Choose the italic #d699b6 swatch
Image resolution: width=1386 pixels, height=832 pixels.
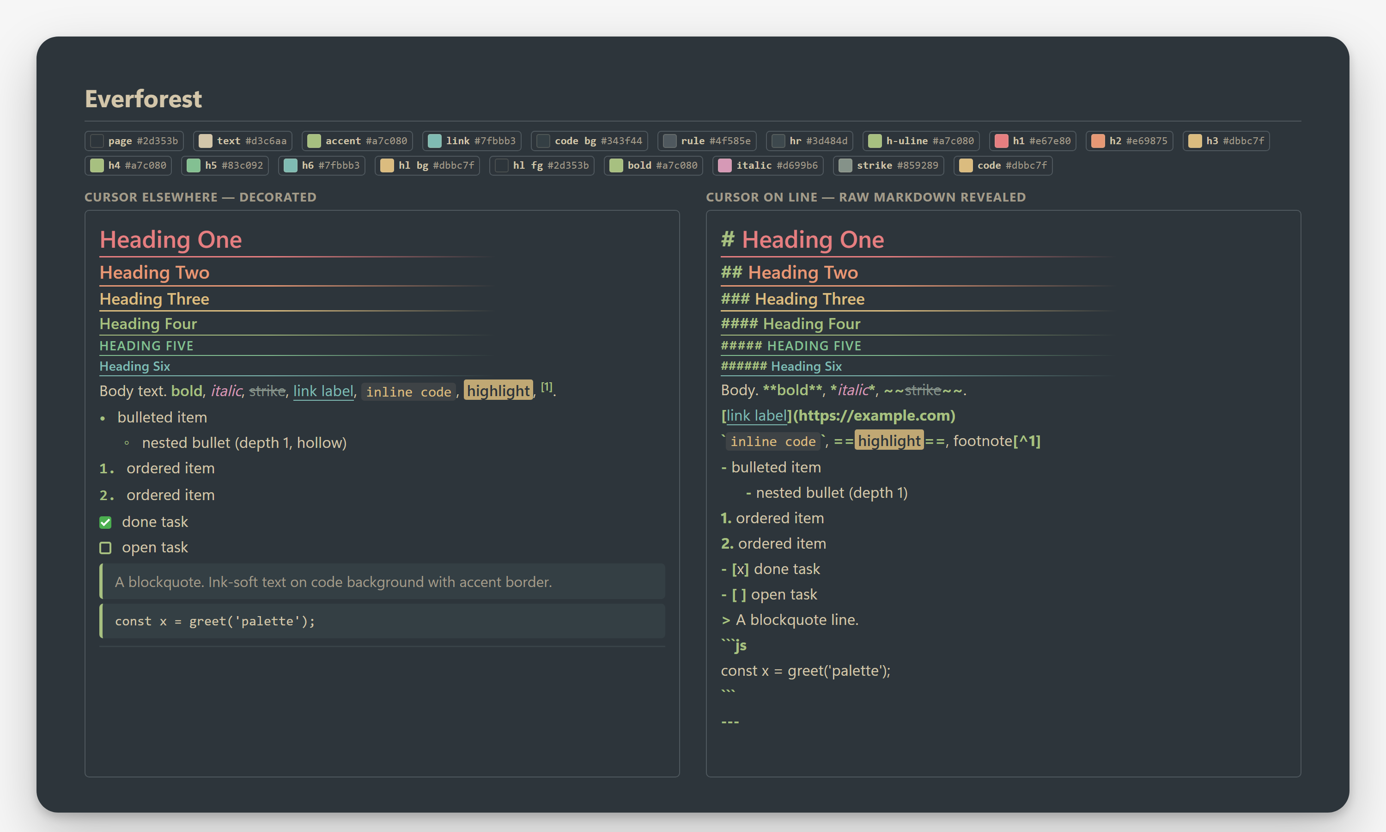(x=768, y=165)
